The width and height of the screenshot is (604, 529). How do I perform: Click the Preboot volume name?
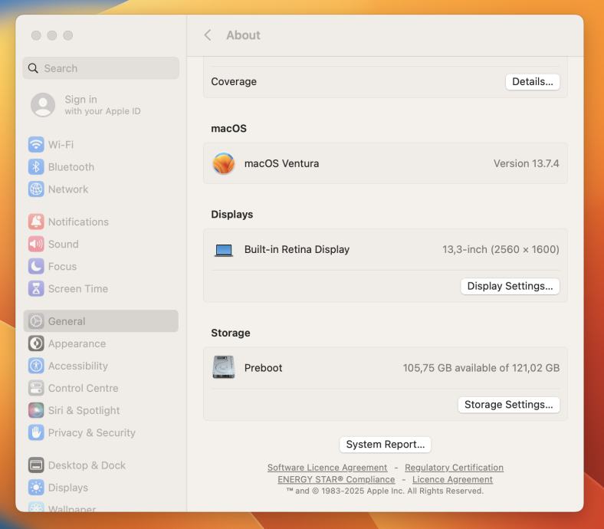(263, 368)
